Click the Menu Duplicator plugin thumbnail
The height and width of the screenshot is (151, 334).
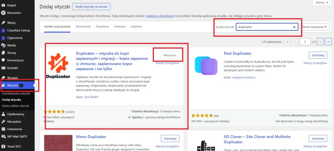(x=58, y=143)
